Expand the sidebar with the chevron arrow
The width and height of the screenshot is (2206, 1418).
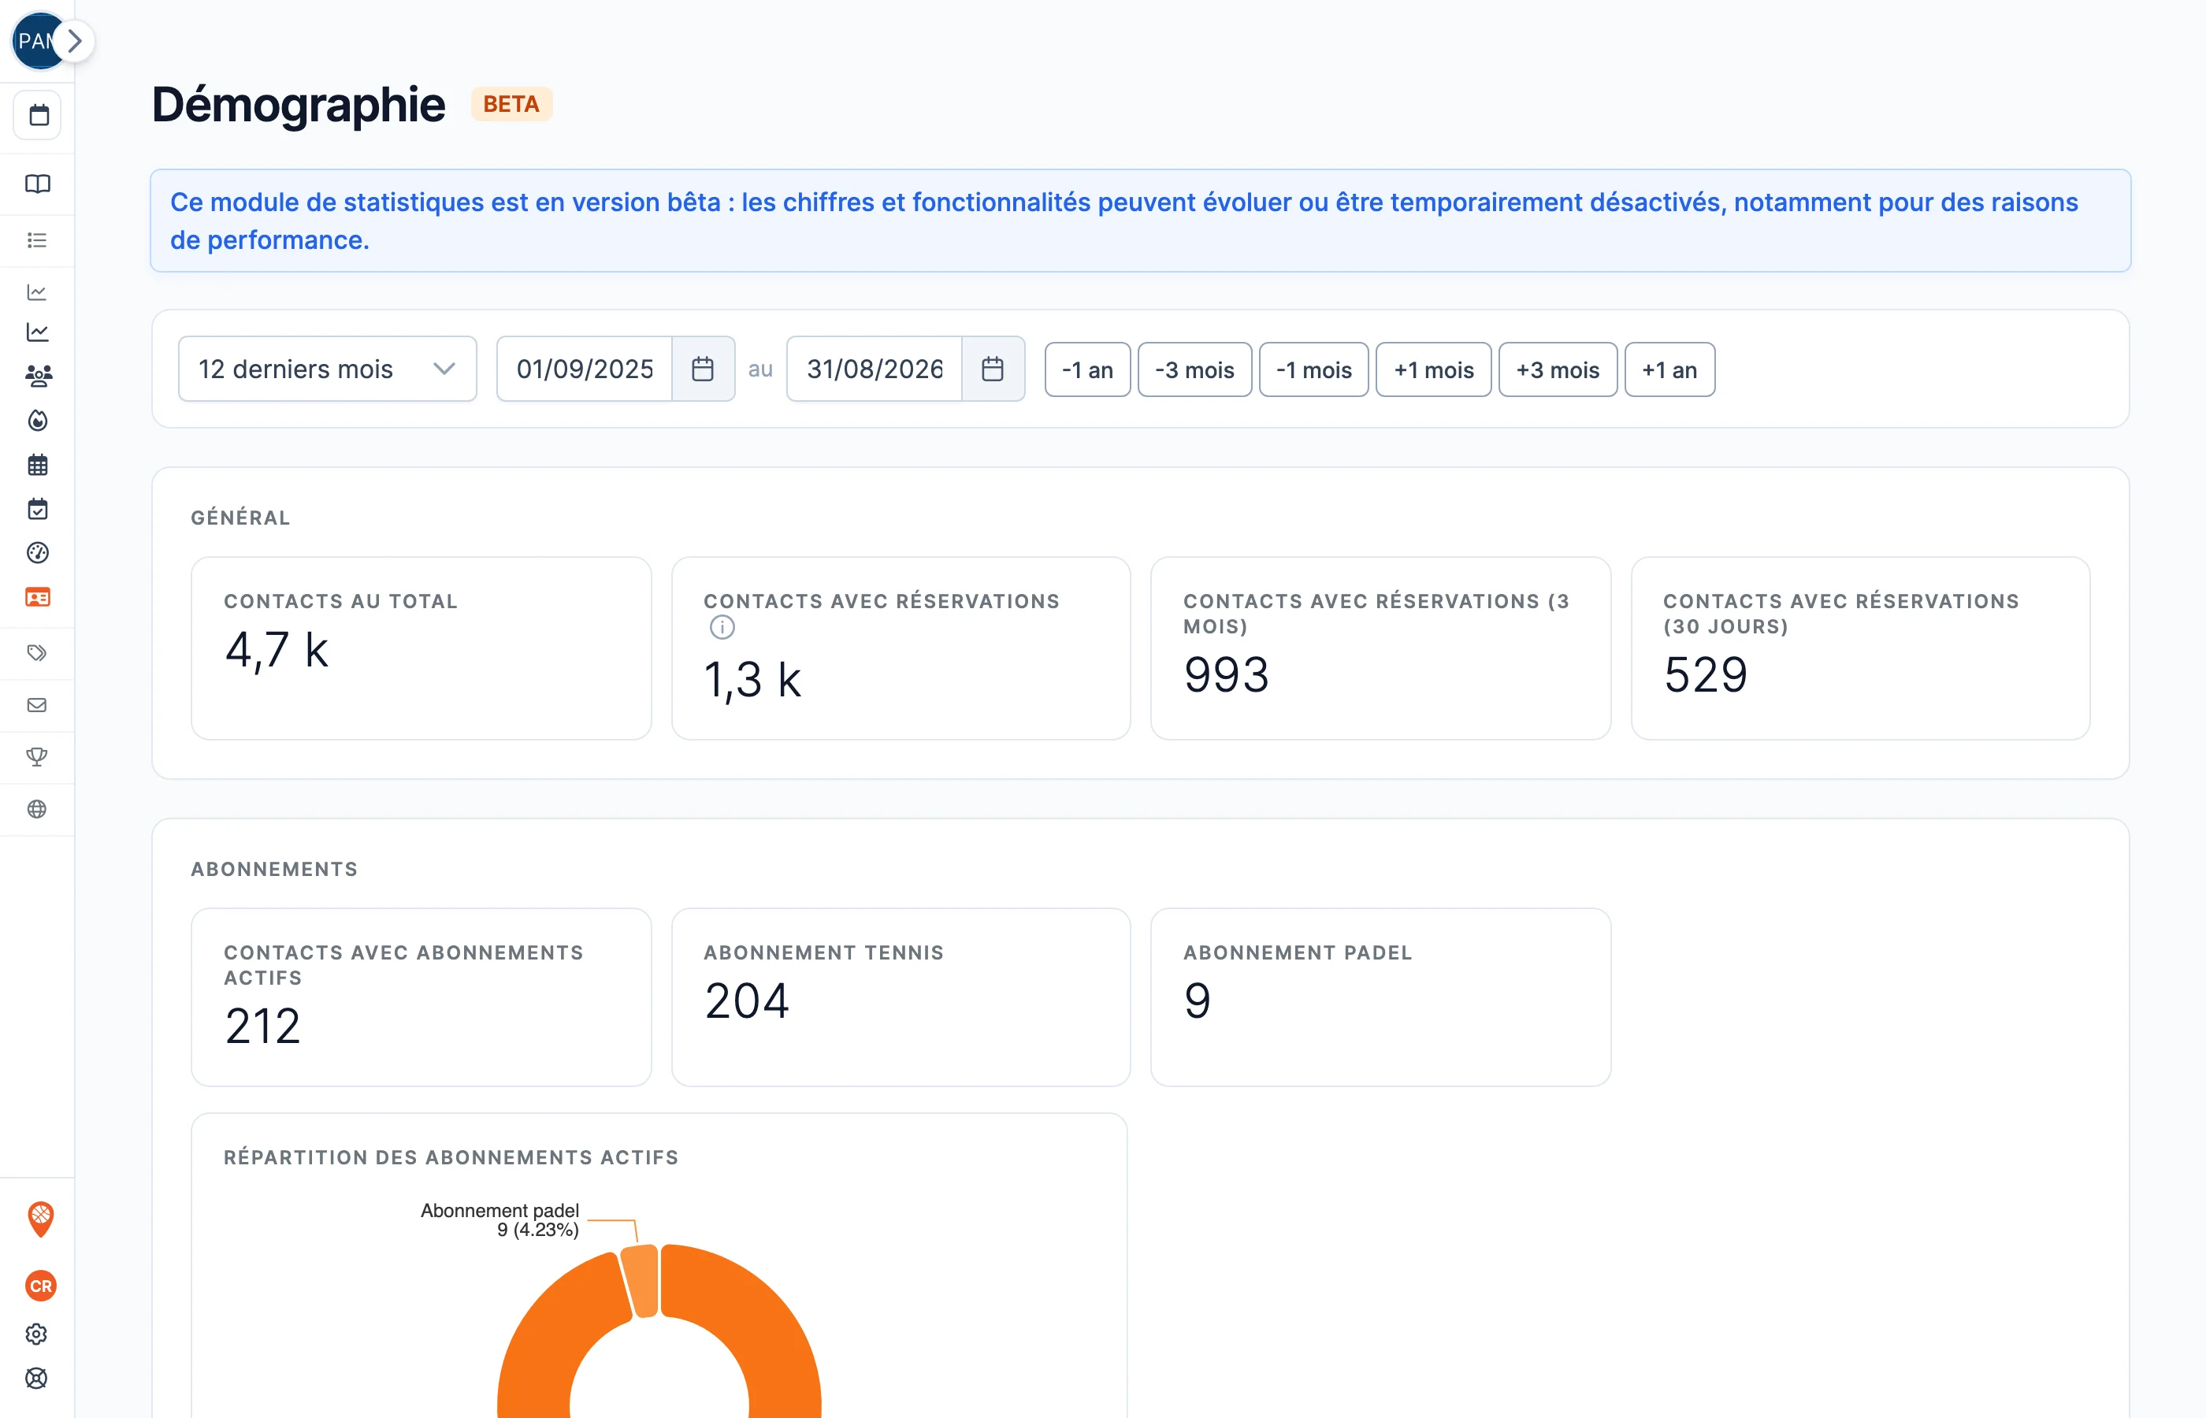[76, 42]
